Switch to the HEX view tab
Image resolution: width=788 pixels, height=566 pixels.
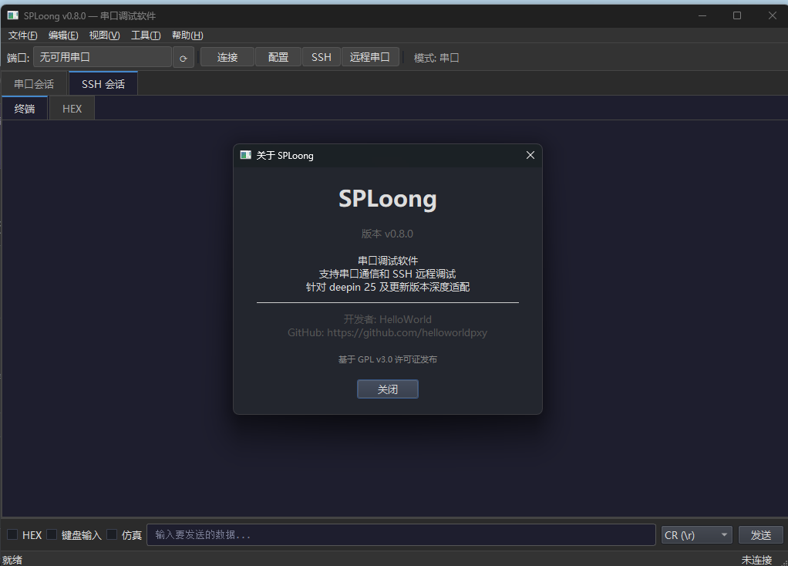[x=72, y=109]
